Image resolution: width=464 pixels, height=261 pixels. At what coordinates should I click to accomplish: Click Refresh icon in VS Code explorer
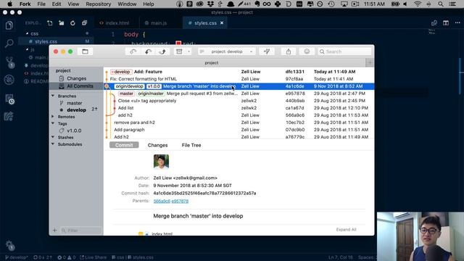point(72,22)
